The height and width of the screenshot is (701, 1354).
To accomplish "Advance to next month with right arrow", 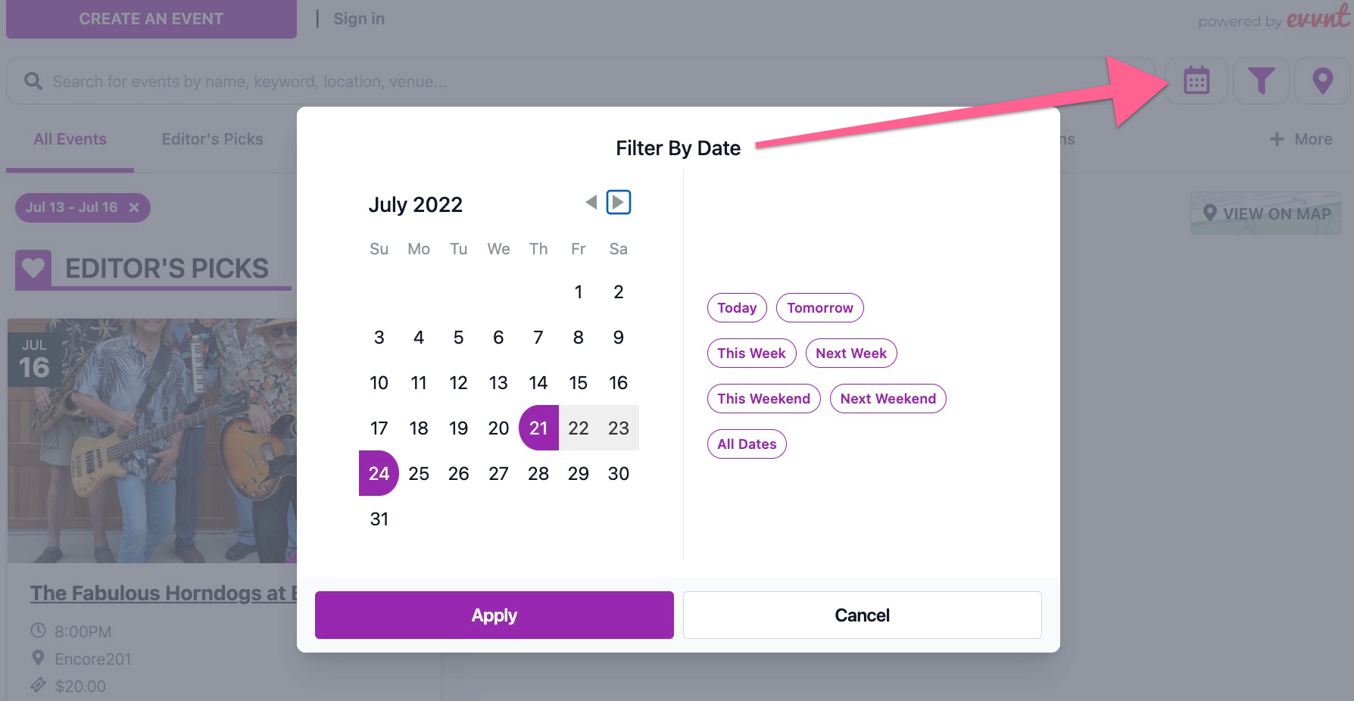I will pos(619,202).
